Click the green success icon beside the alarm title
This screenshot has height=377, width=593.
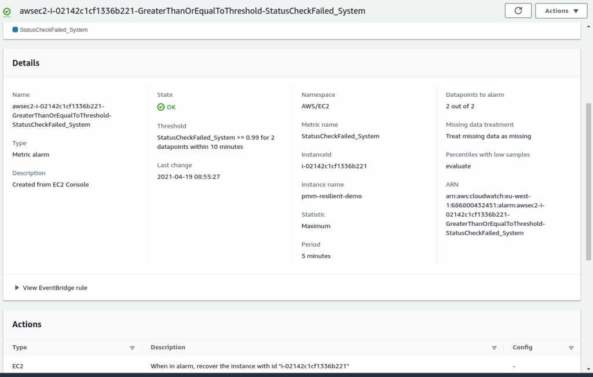coord(7,10)
